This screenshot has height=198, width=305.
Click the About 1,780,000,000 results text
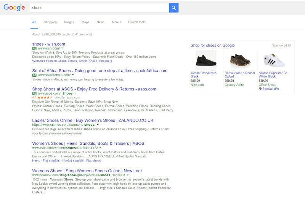(x=62, y=34)
